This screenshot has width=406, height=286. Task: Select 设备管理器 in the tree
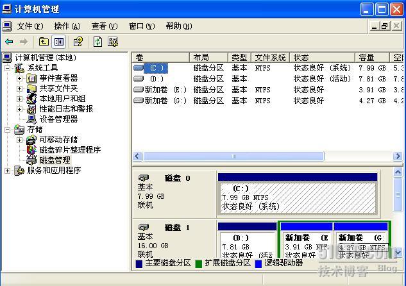(x=58, y=119)
